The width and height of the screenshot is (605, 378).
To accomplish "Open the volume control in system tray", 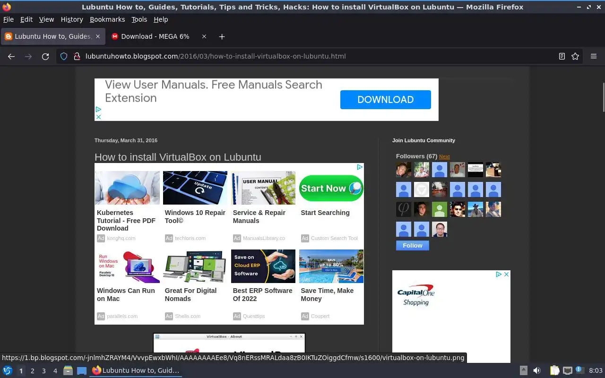I will pos(536,370).
